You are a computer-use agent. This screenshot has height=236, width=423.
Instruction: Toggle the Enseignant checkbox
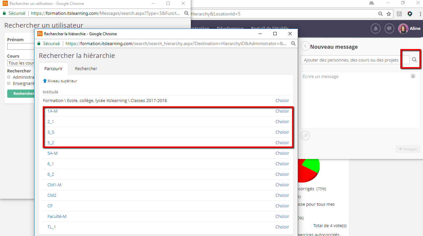(9, 83)
